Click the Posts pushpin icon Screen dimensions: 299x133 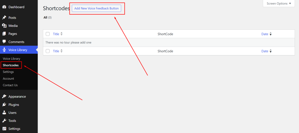click(x=4, y=18)
